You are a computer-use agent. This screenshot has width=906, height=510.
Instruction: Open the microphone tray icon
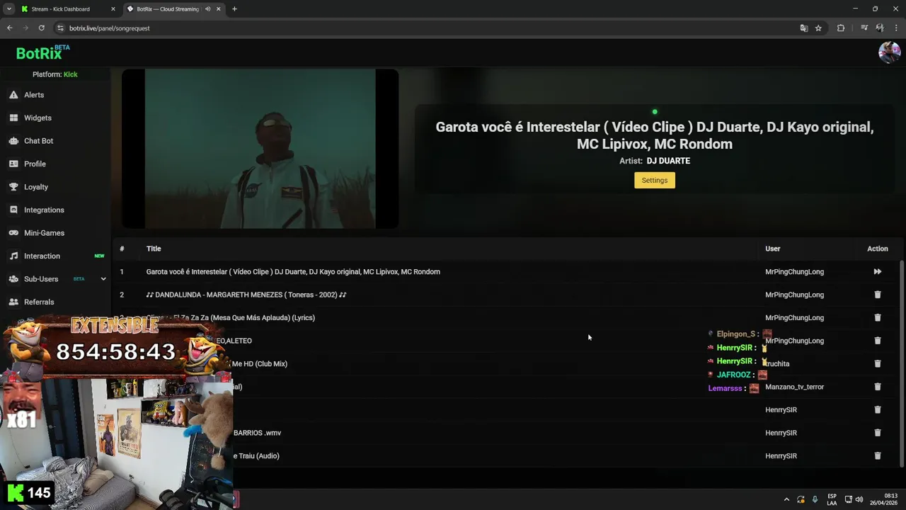click(x=815, y=499)
